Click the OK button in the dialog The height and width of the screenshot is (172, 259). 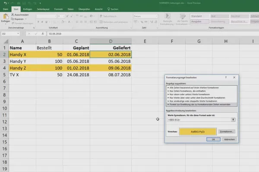coord(213,139)
